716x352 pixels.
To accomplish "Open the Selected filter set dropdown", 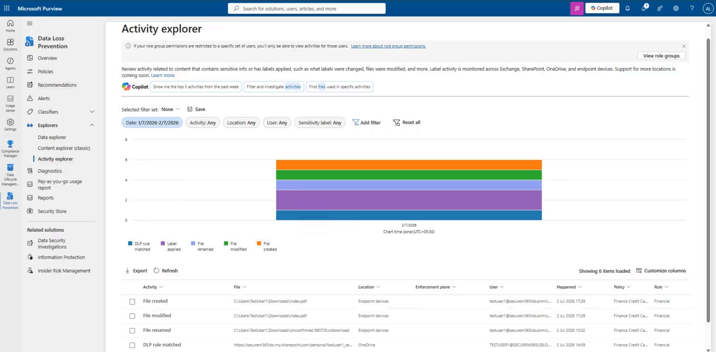I will 171,109.
